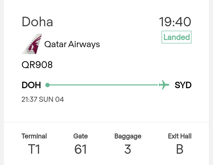Select baggage carousel number 3
The width and height of the screenshot is (213, 165).
[128, 149]
